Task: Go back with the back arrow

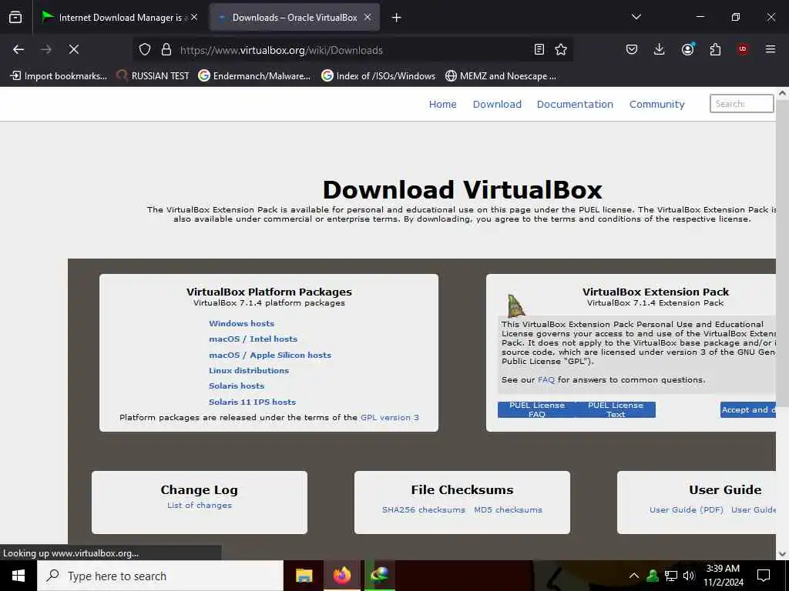Action: (x=18, y=49)
